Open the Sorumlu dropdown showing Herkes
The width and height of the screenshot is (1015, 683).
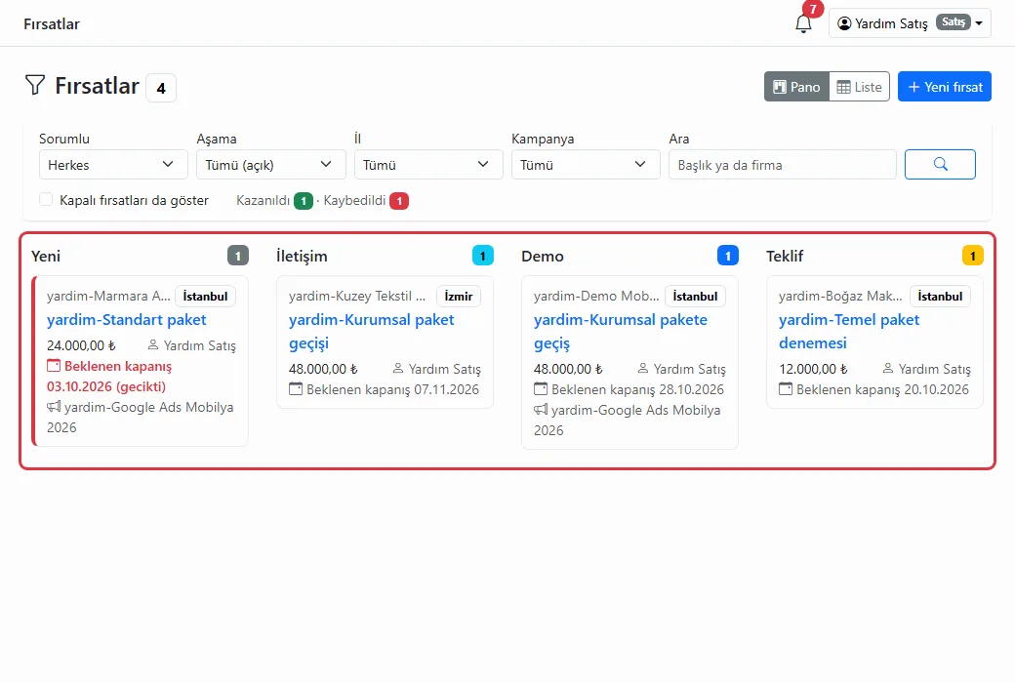pyautogui.click(x=113, y=165)
